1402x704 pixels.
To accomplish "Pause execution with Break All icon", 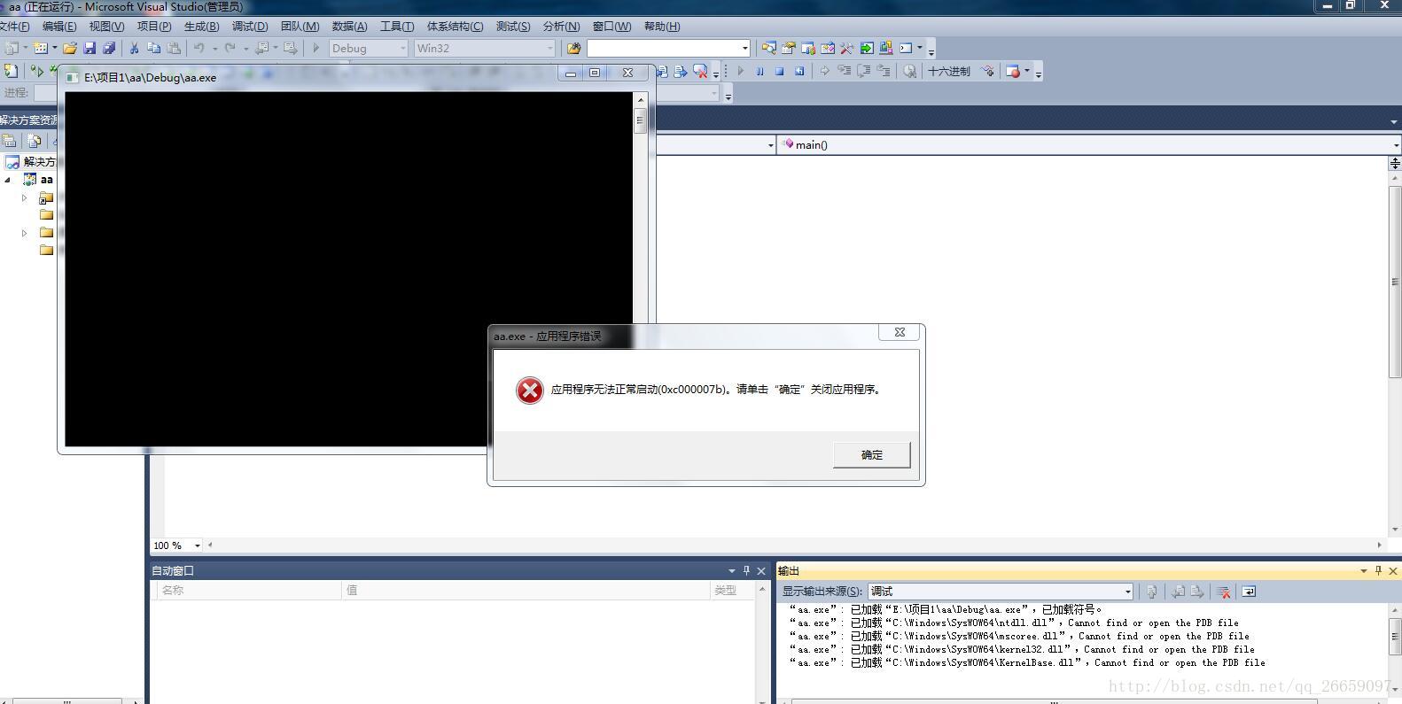I will click(x=759, y=71).
